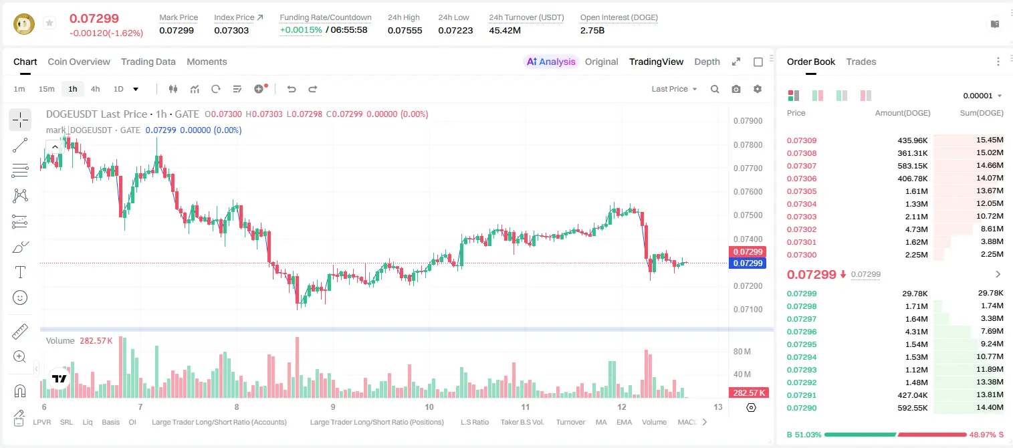Image resolution: width=1013 pixels, height=448 pixels.
Task: Pick the trend line drawing tool
Action: [20, 145]
